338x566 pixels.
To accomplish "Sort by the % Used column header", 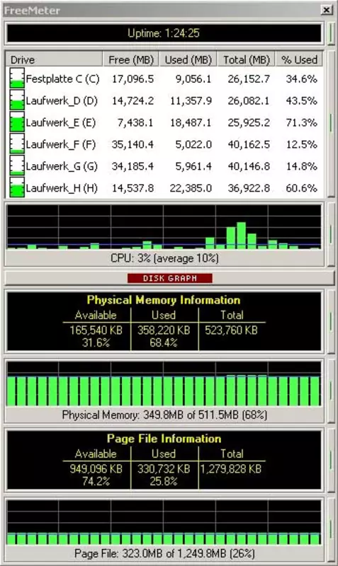I will 299,59.
